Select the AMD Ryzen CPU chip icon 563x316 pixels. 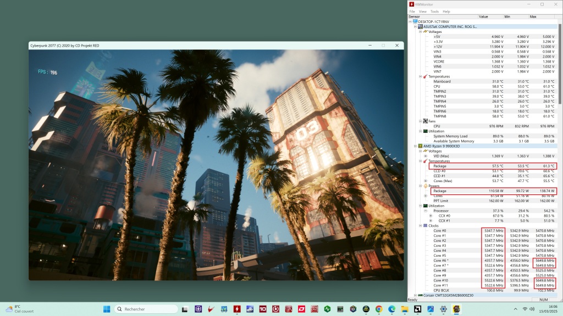tap(420, 146)
